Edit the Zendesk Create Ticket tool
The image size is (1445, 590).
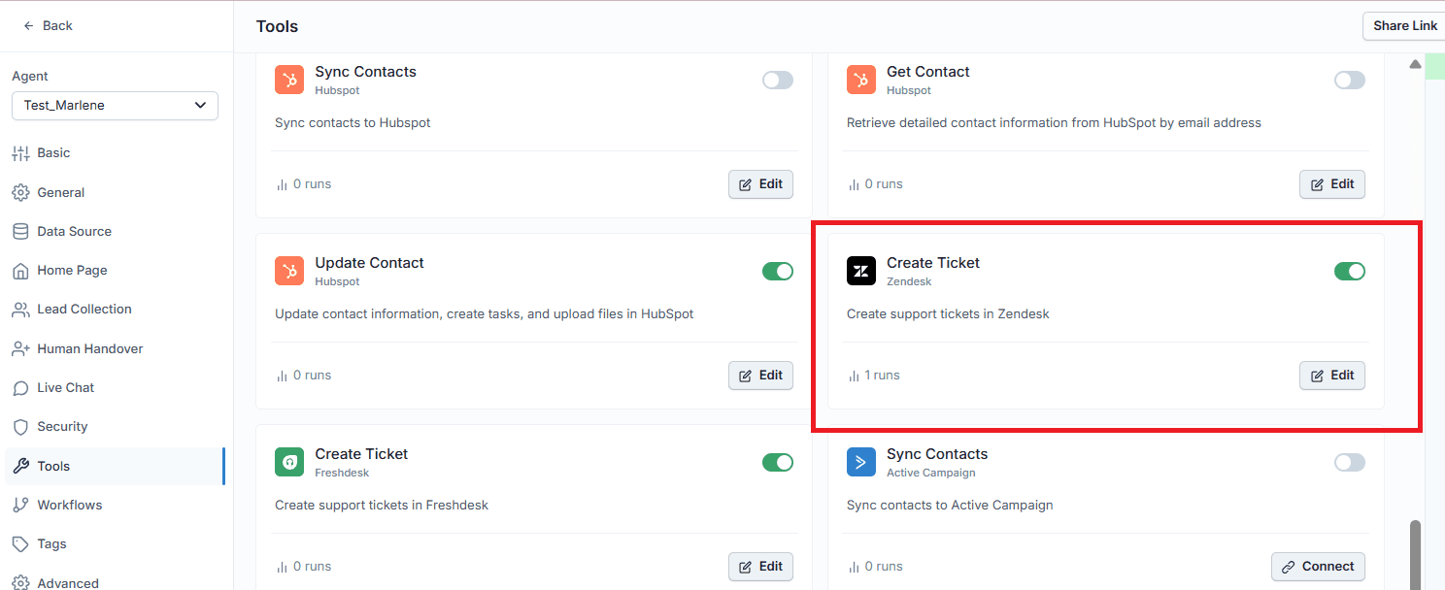pos(1332,376)
